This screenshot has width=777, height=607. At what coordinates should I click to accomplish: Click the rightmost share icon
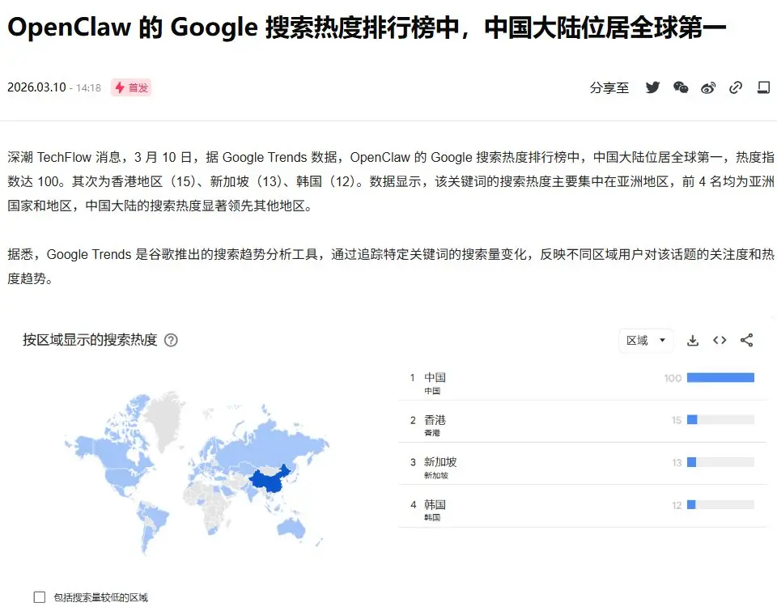763,87
